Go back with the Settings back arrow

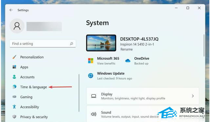click(11, 10)
